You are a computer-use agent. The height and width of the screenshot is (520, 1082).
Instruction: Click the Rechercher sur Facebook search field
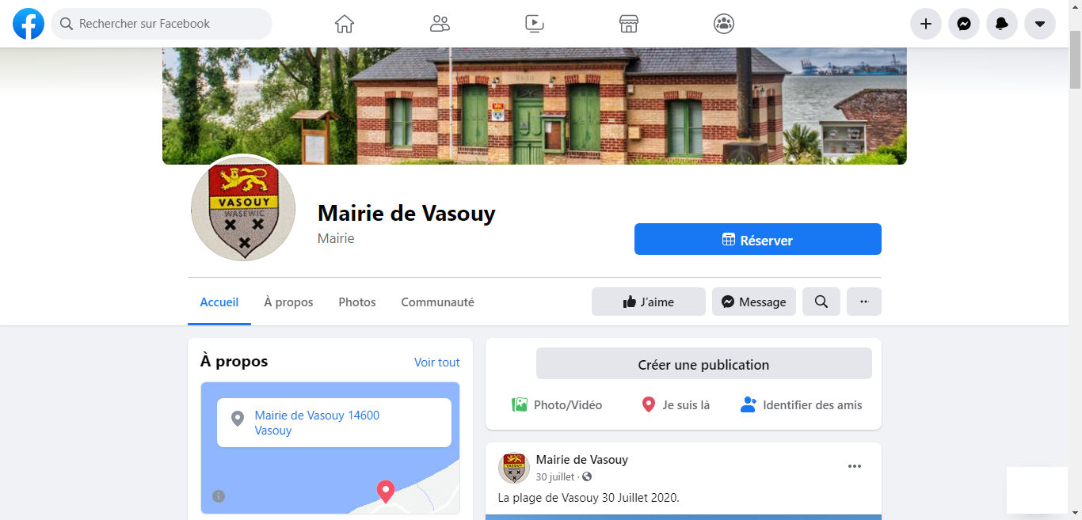click(x=162, y=24)
